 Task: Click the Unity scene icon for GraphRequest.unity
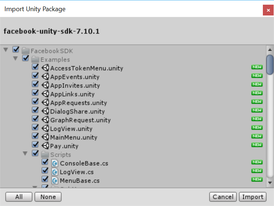click(x=45, y=120)
